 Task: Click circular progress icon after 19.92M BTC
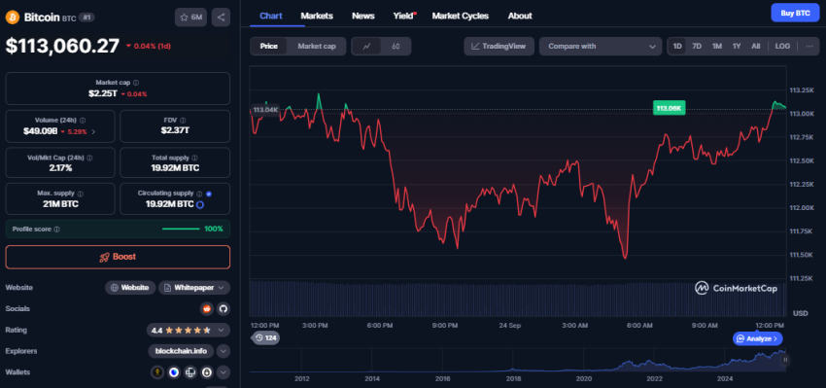tap(200, 204)
